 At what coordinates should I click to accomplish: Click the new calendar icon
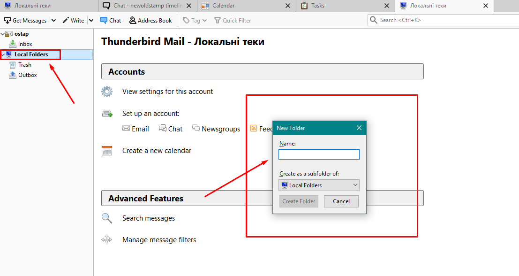(x=107, y=150)
